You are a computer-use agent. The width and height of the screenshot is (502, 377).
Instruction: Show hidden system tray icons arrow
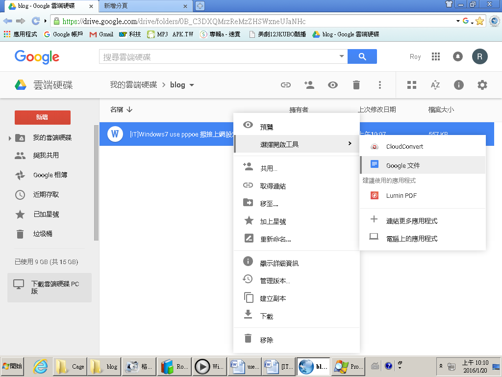441,366
